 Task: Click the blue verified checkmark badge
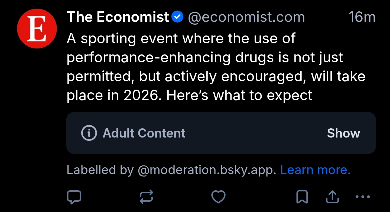point(178,17)
